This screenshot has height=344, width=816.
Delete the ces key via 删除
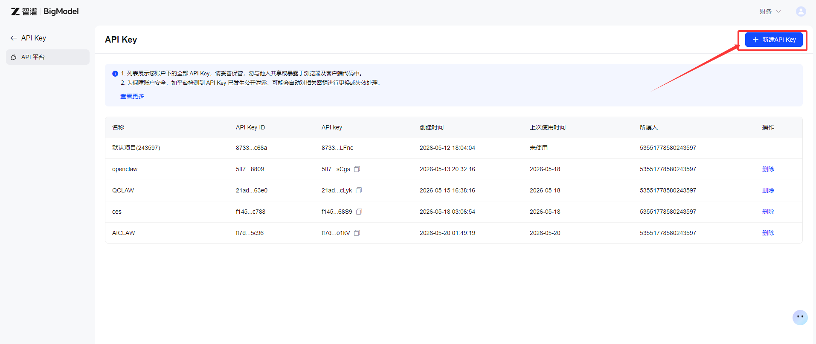coord(768,212)
